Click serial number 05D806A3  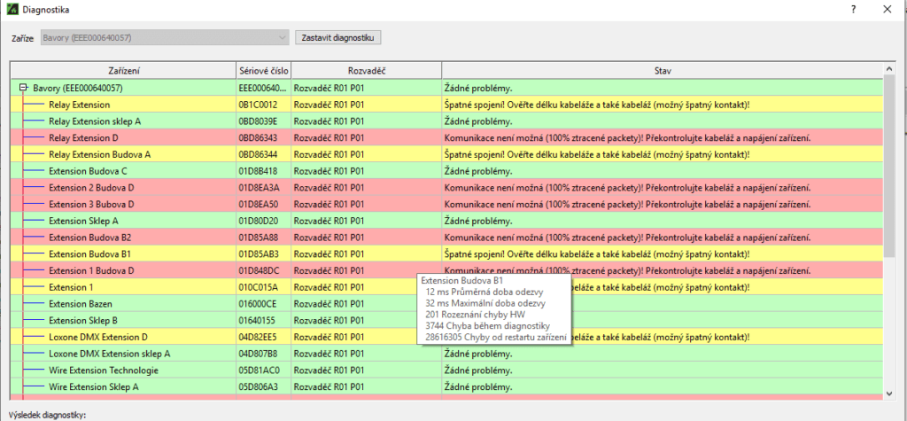pos(259,386)
